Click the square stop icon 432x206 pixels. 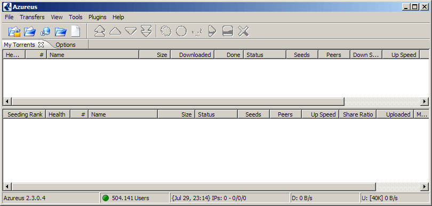coord(228,31)
